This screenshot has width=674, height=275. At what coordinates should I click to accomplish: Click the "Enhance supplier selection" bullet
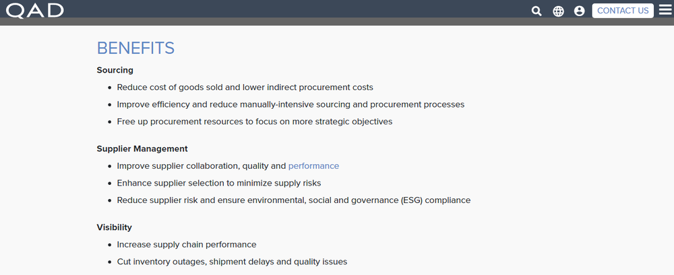point(218,183)
